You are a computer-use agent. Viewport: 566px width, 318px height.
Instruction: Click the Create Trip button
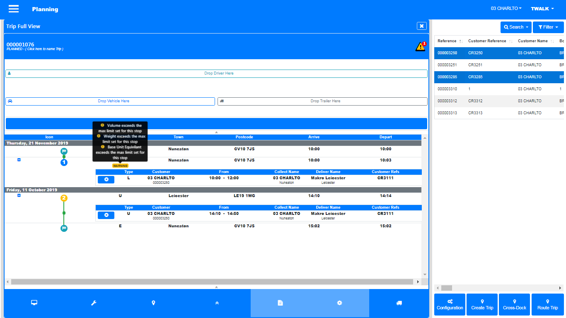coord(482,304)
